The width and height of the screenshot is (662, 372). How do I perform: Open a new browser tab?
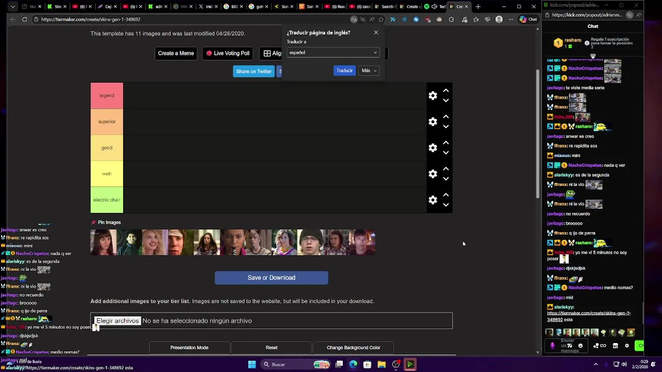(478, 7)
